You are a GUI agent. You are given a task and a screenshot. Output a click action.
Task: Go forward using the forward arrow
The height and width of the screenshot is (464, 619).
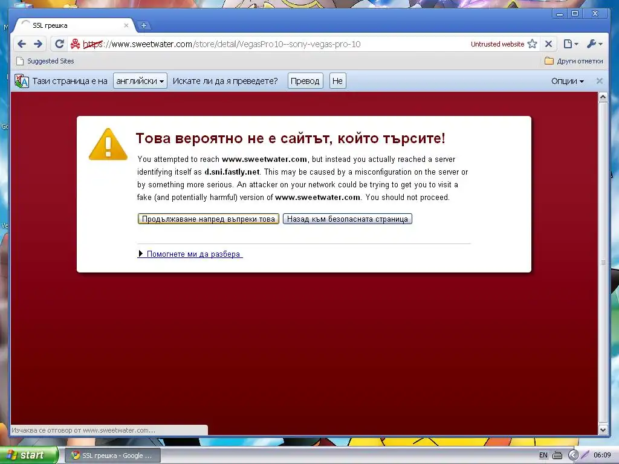pos(38,43)
